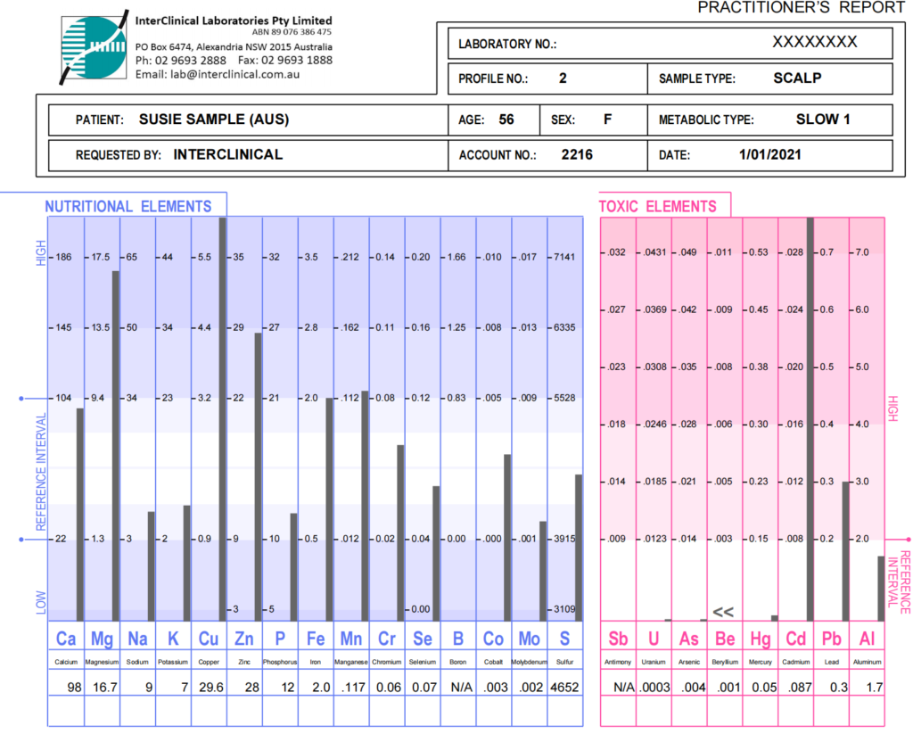Click the Magnesium result value 16.7
This screenshot has width=913, height=734.
coord(105,688)
